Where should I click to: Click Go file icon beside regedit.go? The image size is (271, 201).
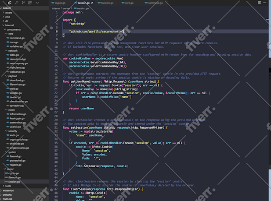coord(8,165)
